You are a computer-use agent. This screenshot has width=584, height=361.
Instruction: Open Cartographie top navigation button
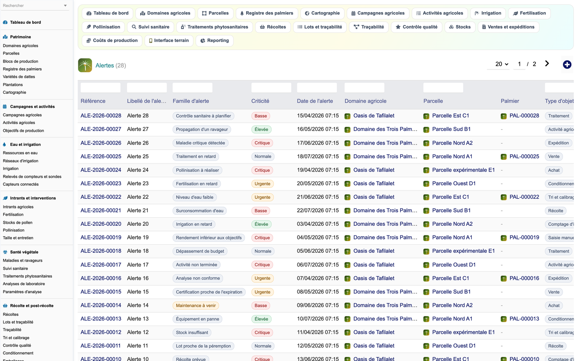point(323,13)
